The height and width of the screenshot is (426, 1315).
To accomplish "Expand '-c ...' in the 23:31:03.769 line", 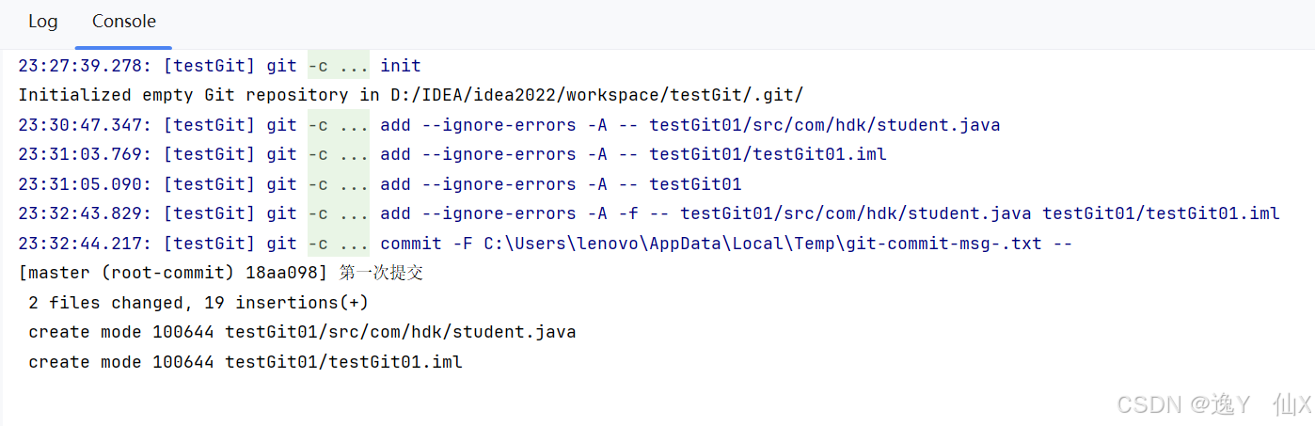I will click(339, 154).
